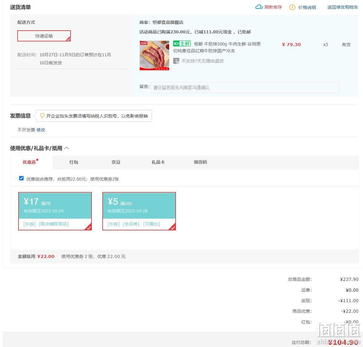Deselect the ¥5 满105 coupon
Screen dimensions: 363x347
click(139, 211)
